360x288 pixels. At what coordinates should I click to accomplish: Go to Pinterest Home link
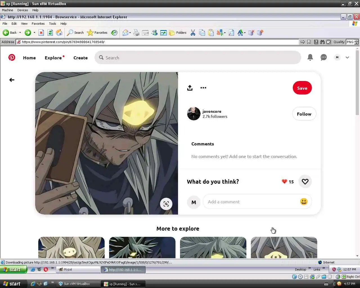[29, 58]
